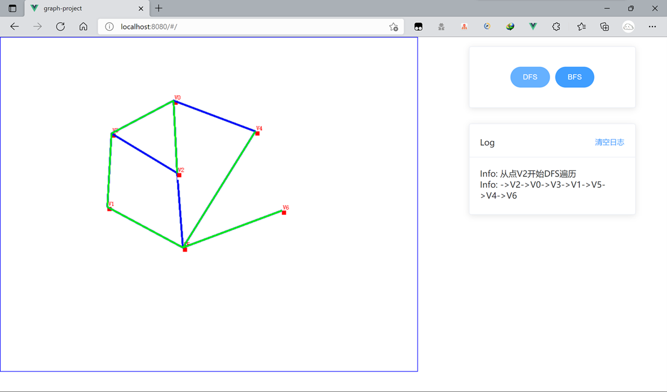Go forward using browser forward arrow

click(x=37, y=26)
